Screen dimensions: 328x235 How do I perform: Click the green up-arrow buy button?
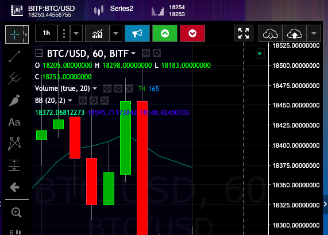(165, 33)
